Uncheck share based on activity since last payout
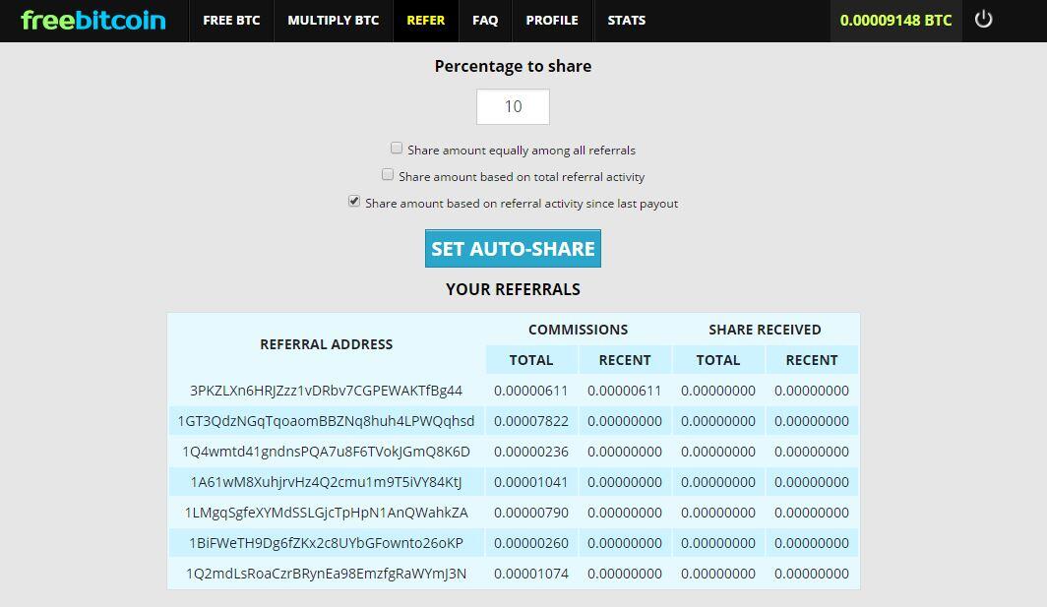The height and width of the screenshot is (607, 1047). (x=354, y=201)
